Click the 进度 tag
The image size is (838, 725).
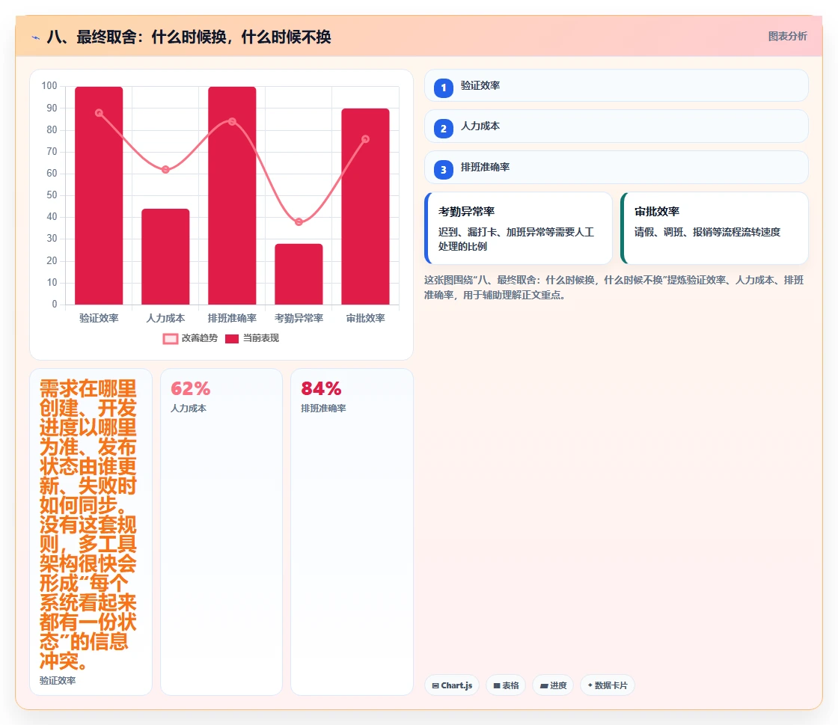553,685
